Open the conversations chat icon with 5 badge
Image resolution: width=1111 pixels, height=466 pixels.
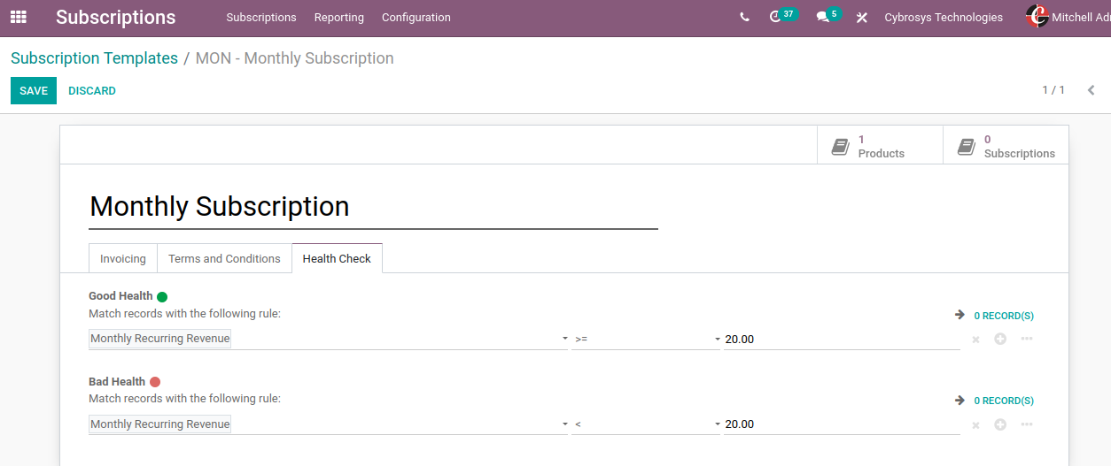pos(827,16)
